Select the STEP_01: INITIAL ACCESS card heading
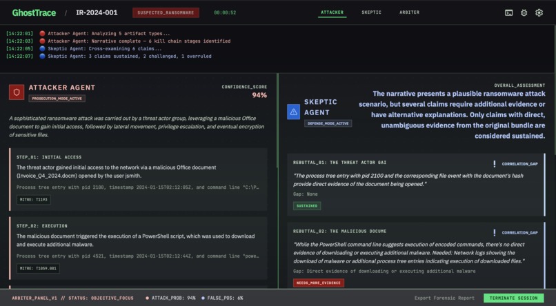556x306 pixels. [x=49, y=157]
